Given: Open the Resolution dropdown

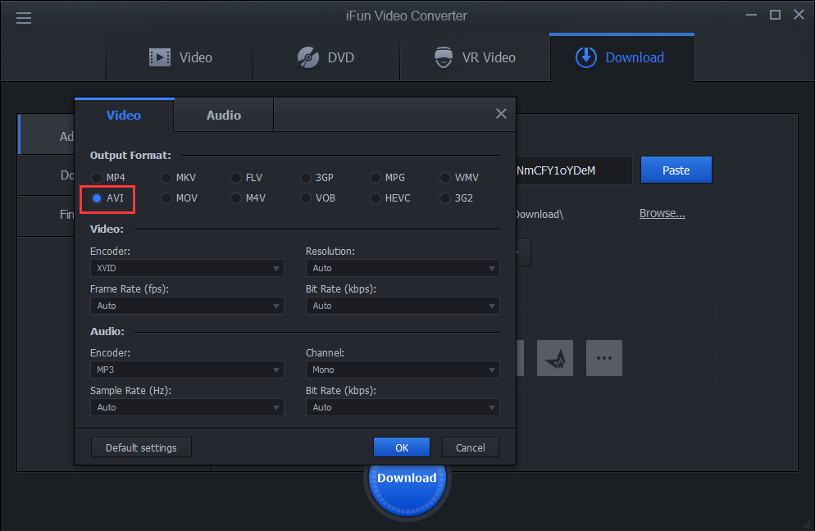Looking at the screenshot, I should coord(403,268).
